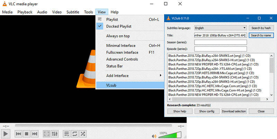Click Close button in VLSub
277x139 pixels.
[261, 111]
